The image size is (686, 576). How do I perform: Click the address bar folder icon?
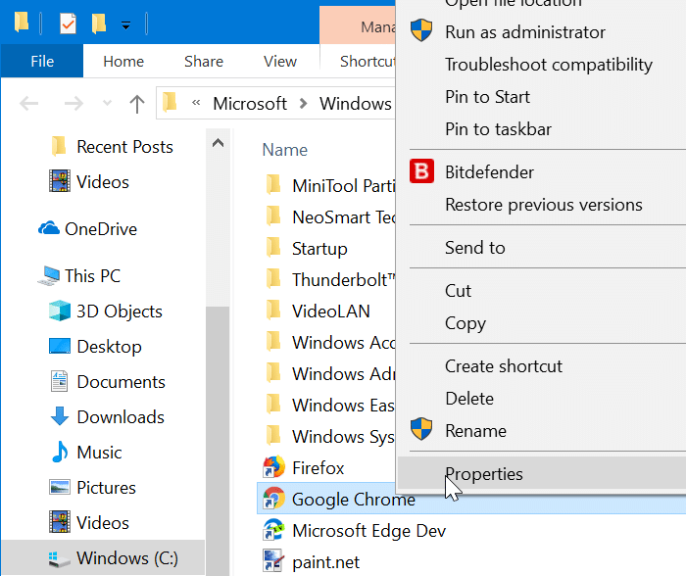coord(170,102)
